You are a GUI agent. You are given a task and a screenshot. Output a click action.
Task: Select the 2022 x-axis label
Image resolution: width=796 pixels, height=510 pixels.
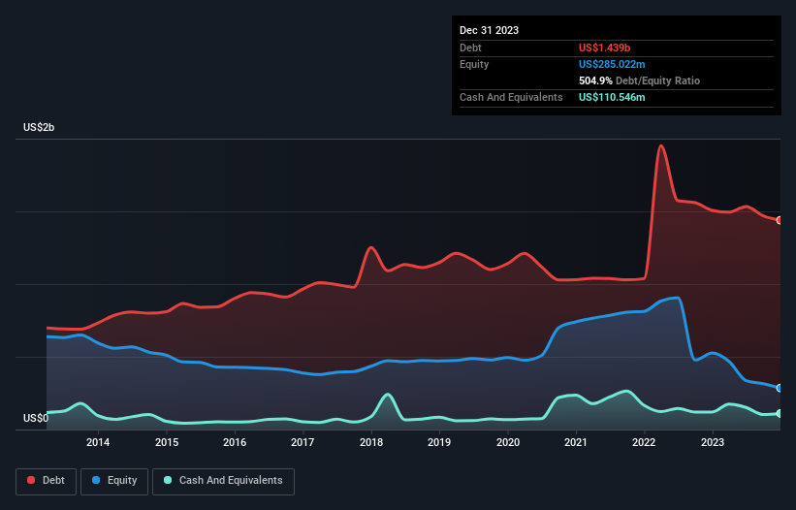point(644,442)
